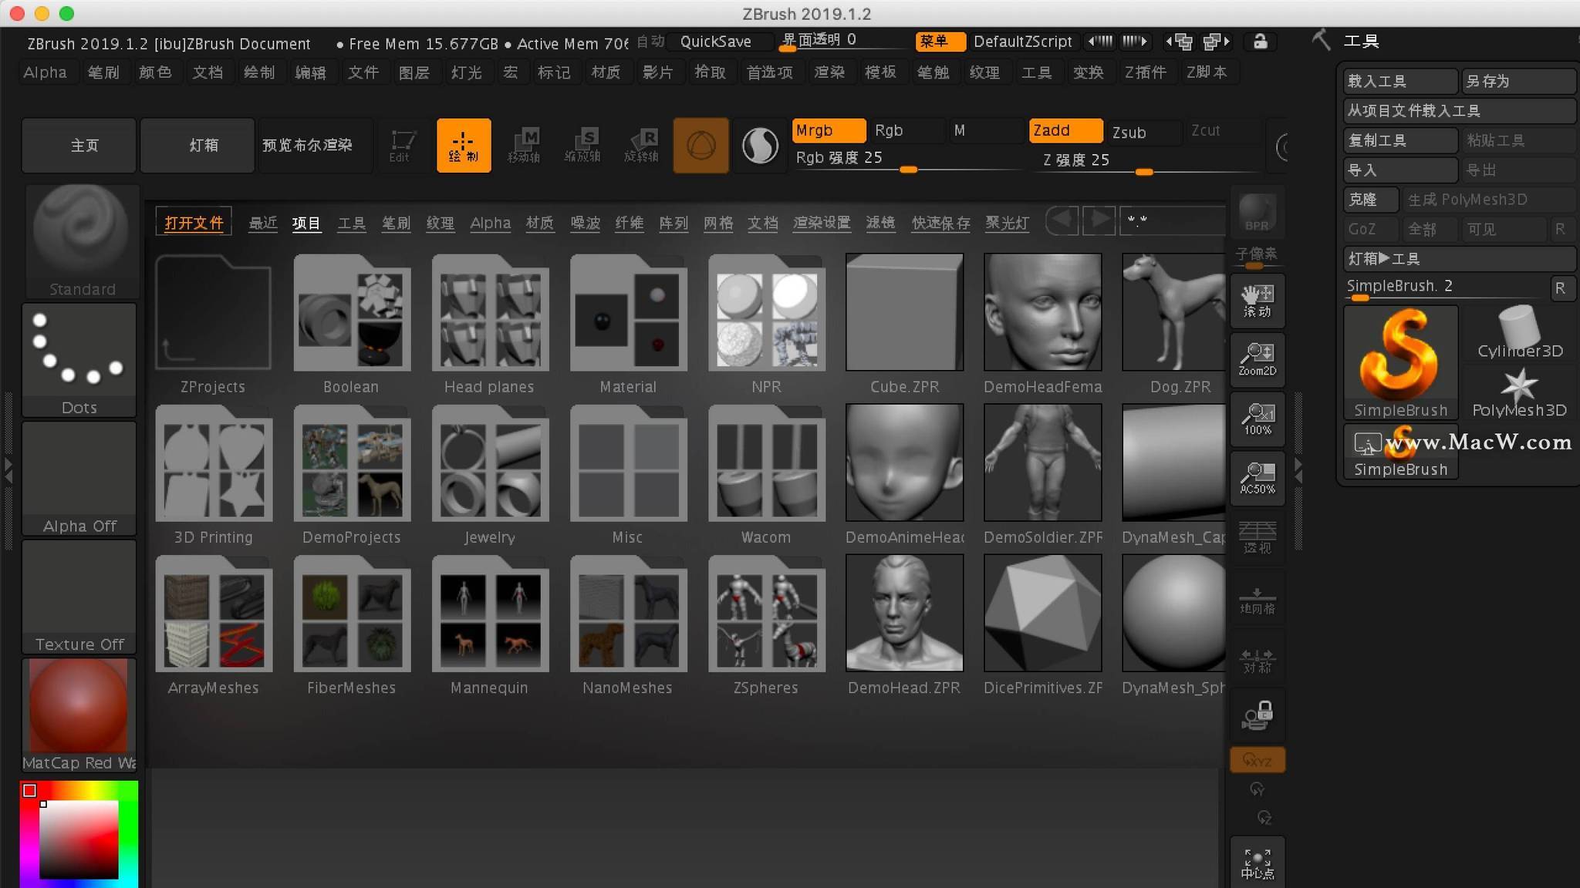Select the Move tool icon
This screenshot has width=1580, height=888.
click(524, 146)
